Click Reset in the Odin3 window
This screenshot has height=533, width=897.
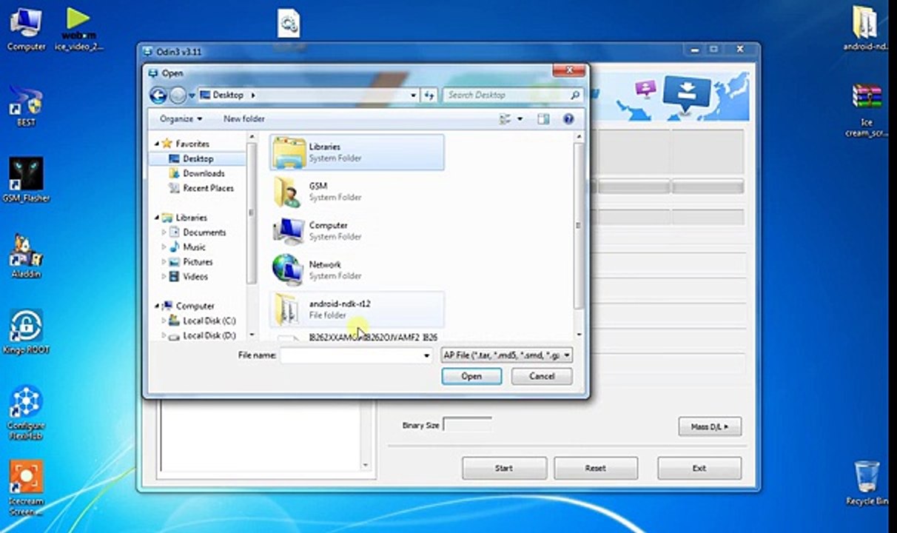(596, 468)
